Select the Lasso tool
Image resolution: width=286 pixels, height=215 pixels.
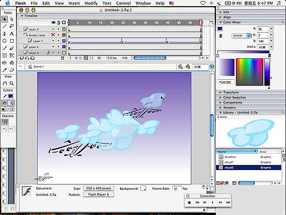tap(12, 26)
